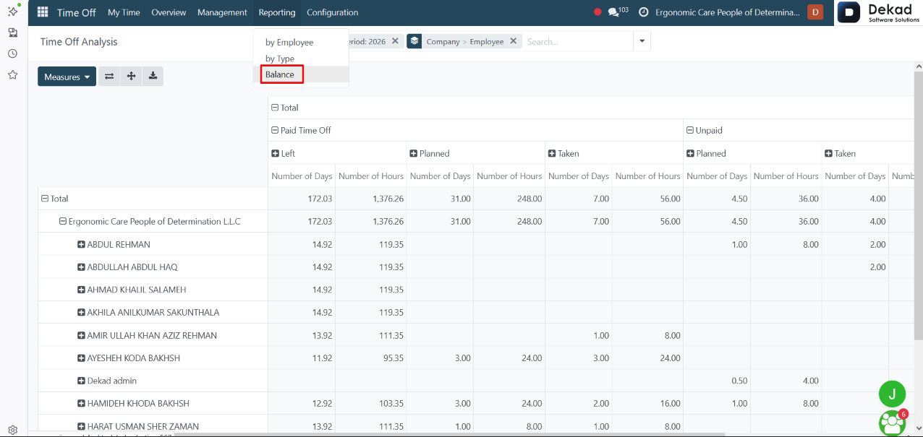Screen dimensions: 923x437
Task: Open favorites star in left sidebar
Action: click(13, 74)
